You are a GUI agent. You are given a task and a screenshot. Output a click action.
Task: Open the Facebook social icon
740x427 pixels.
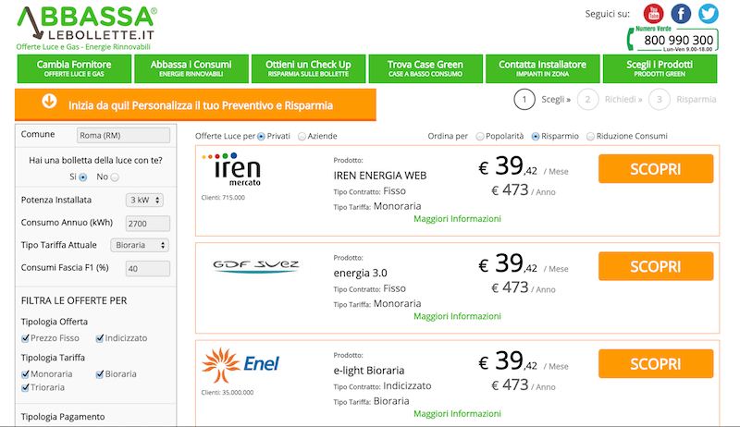click(x=681, y=14)
